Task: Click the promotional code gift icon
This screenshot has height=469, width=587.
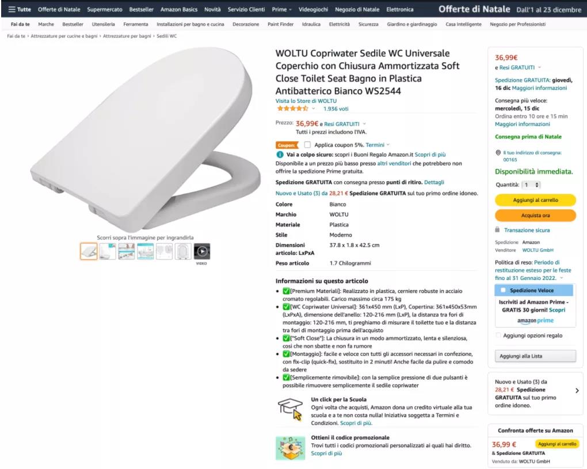Action: pyautogui.click(x=290, y=447)
